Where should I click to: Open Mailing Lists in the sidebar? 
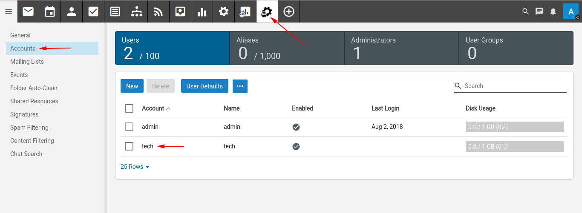pos(27,62)
